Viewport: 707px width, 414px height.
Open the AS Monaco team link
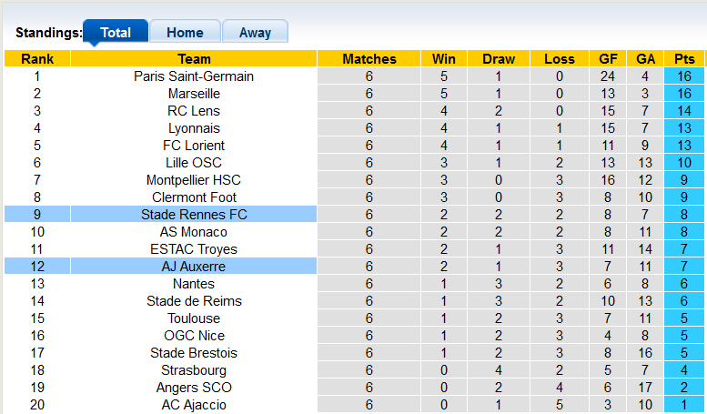pyautogui.click(x=194, y=232)
